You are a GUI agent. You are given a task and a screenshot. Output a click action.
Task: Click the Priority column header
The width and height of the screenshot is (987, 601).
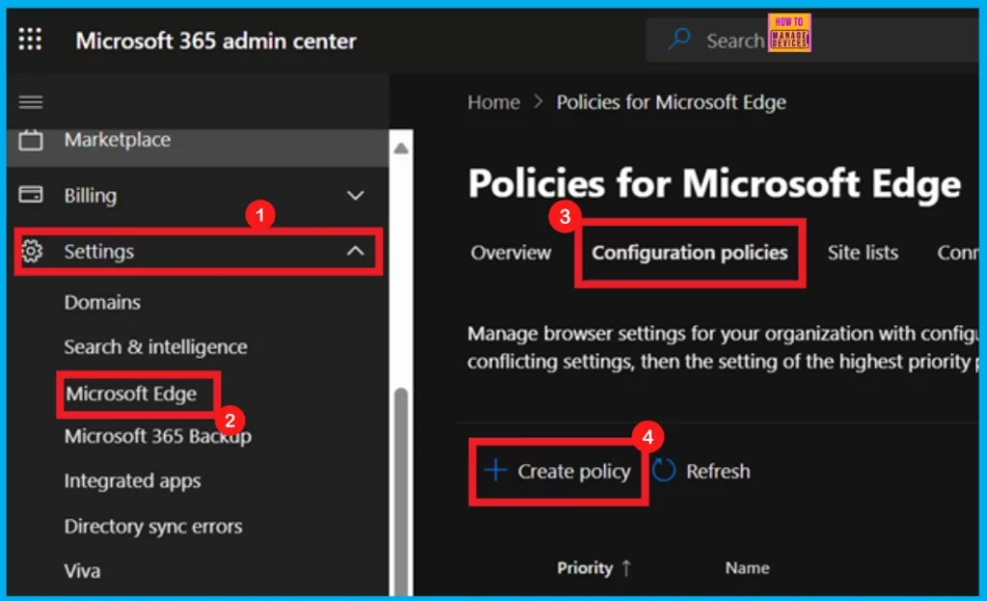pyautogui.click(x=593, y=567)
